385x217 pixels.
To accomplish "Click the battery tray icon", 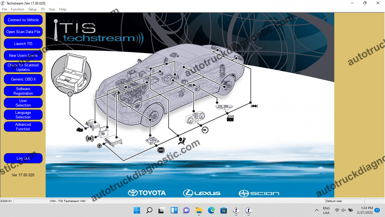I will tap(351, 210).
